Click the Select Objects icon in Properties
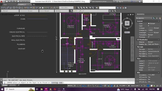 [x=157, y=18]
